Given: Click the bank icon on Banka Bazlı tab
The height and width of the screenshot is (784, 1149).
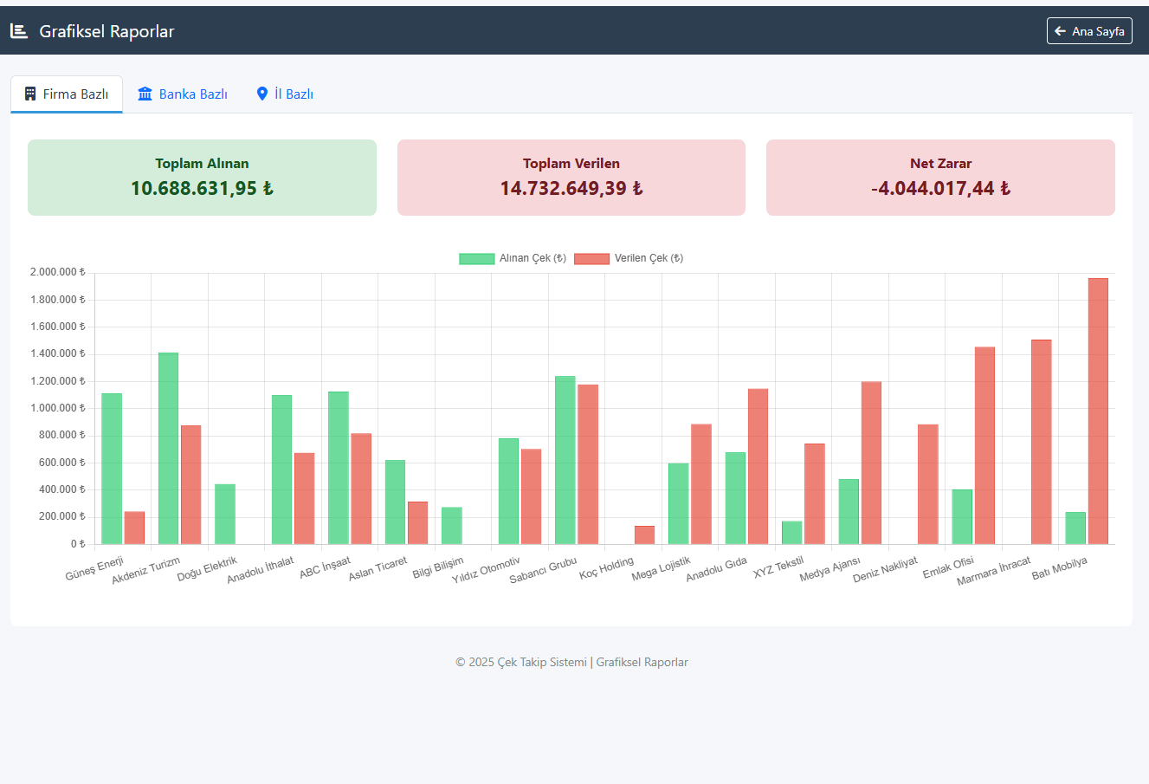Looking at the screenshot, I should tap(145, 94).
